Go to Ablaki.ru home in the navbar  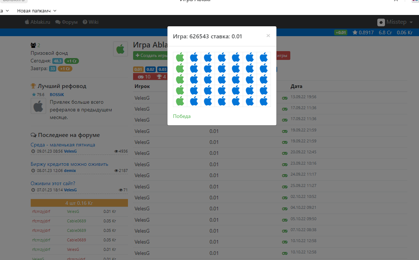(x=37, y=22)
